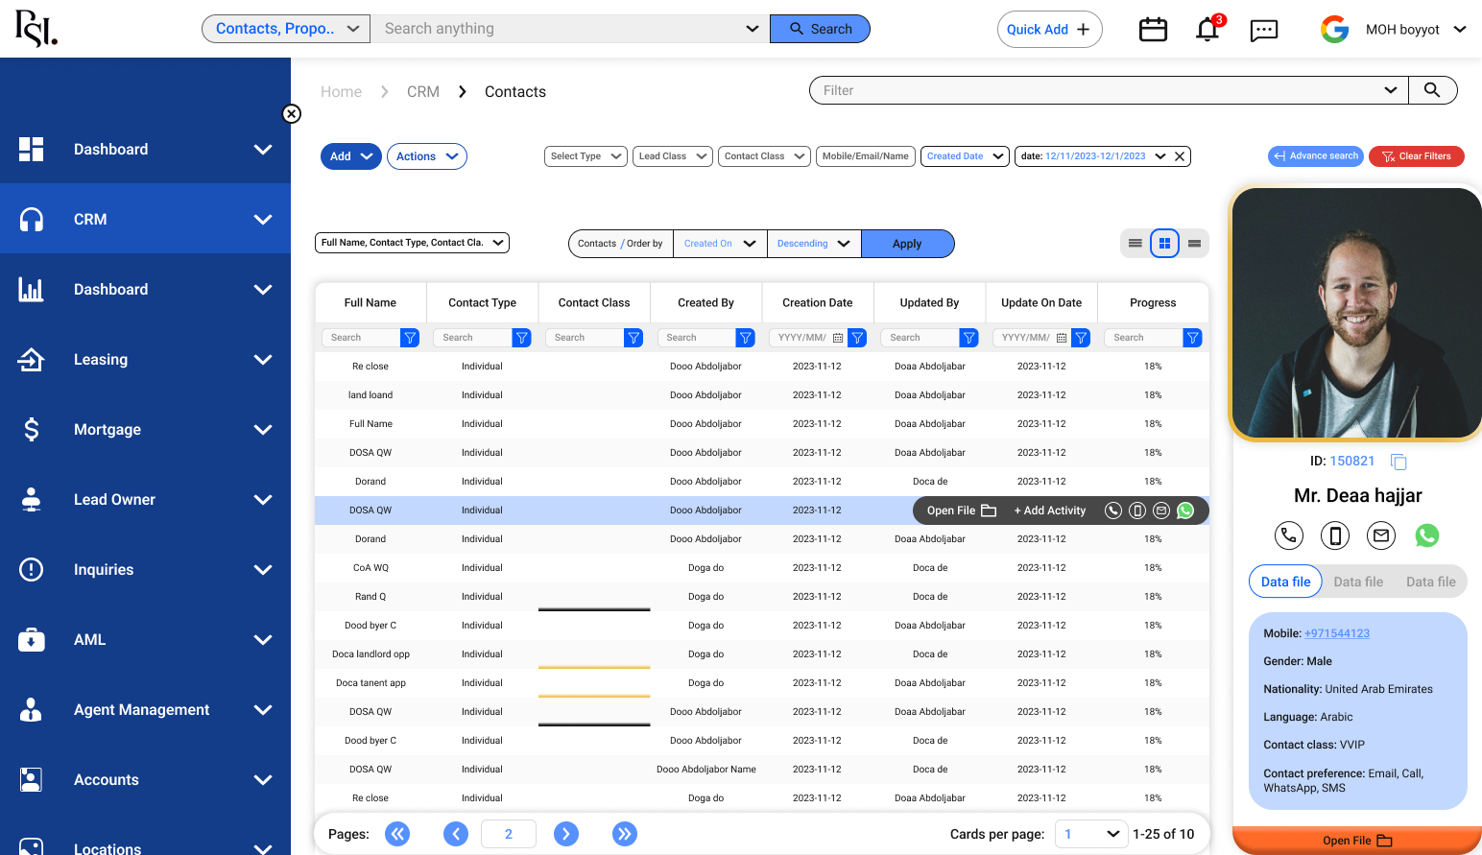Open the mobile number link +971544123

1339,632
